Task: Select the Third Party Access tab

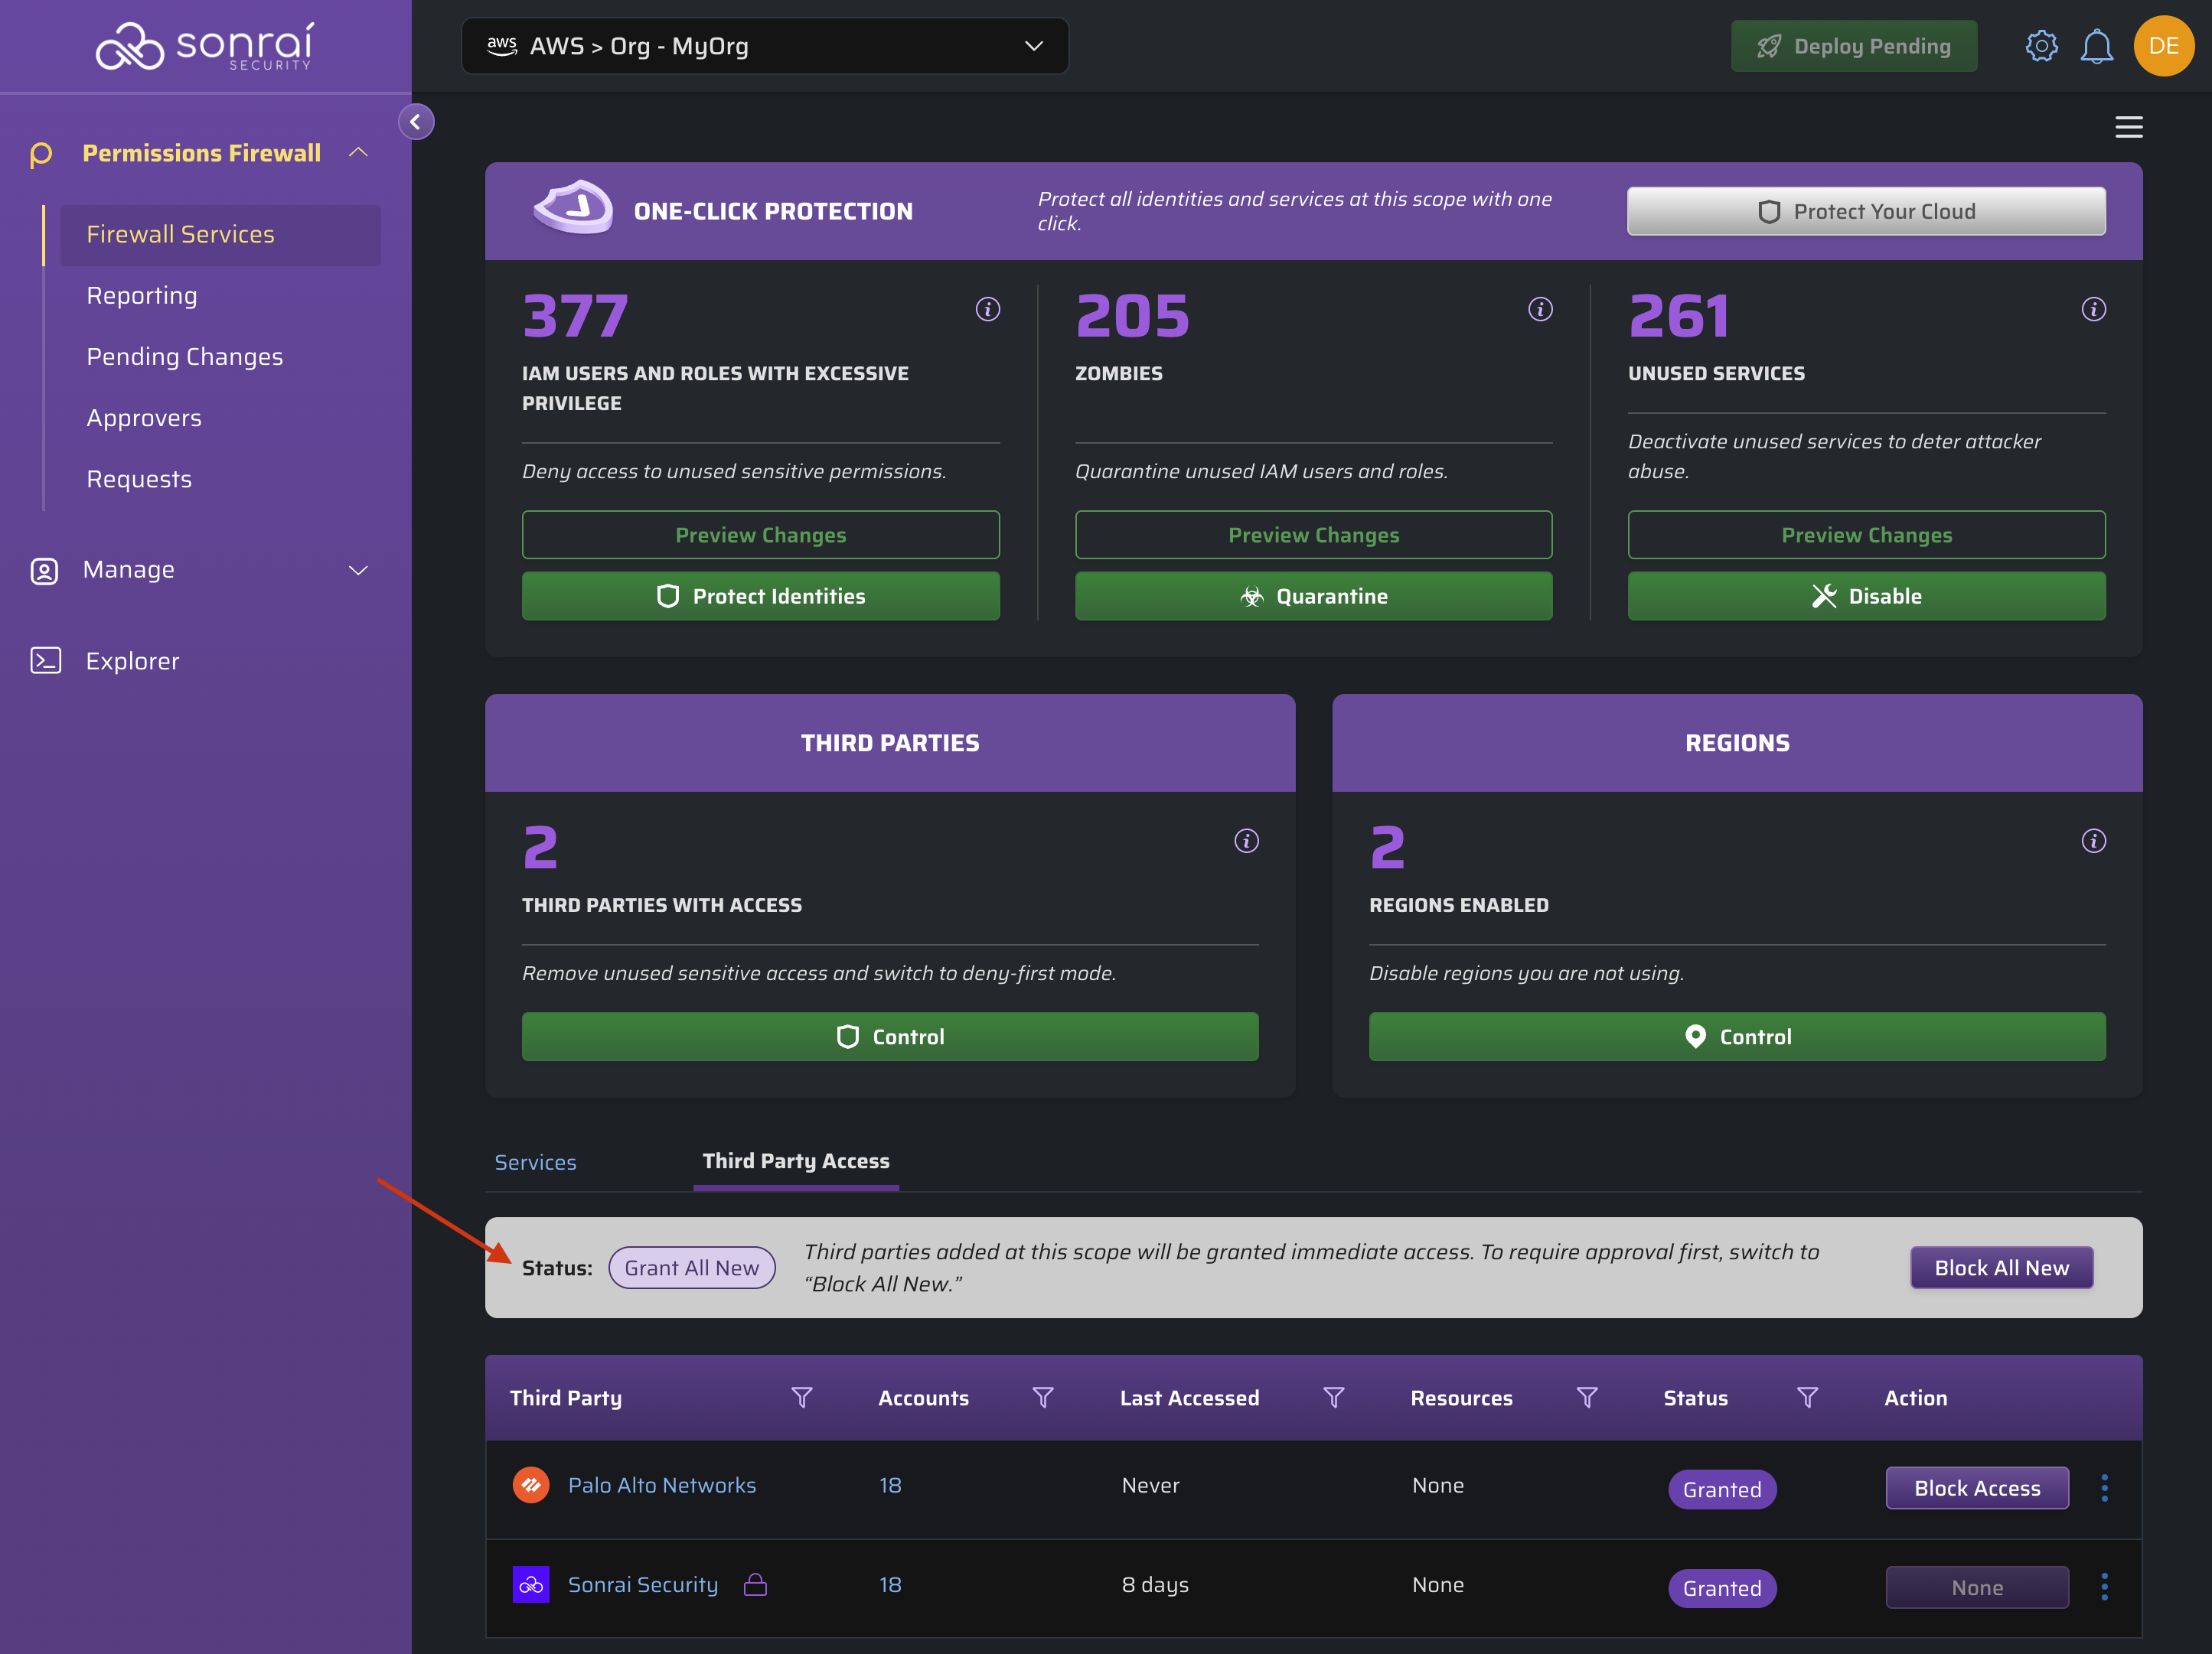Action: click(796, 1161)
